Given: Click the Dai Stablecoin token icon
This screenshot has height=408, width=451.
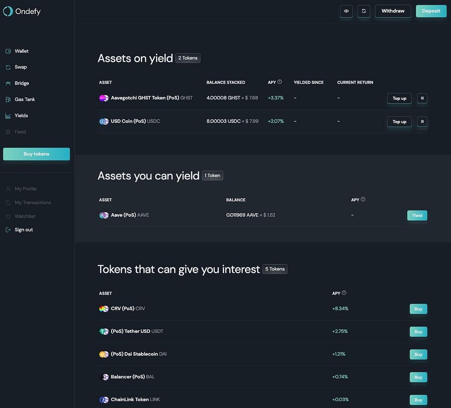Looking at the screenshot, I should tap(104, 354).
